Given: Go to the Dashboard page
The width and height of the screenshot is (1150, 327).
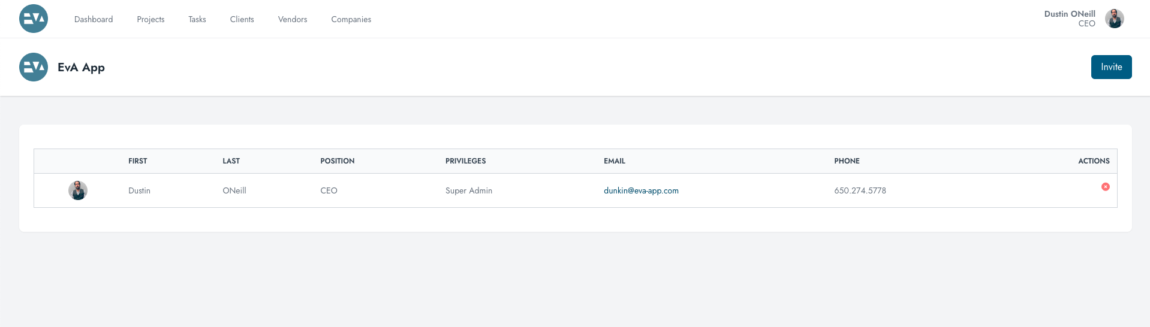Looking at the screenshot, I should click(94, 19).
